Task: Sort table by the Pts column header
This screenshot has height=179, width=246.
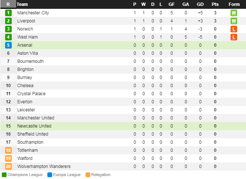Action: 215,4
